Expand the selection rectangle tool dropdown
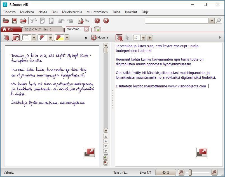The height and width of the screenshot is (177, 225). coord(34,38)
